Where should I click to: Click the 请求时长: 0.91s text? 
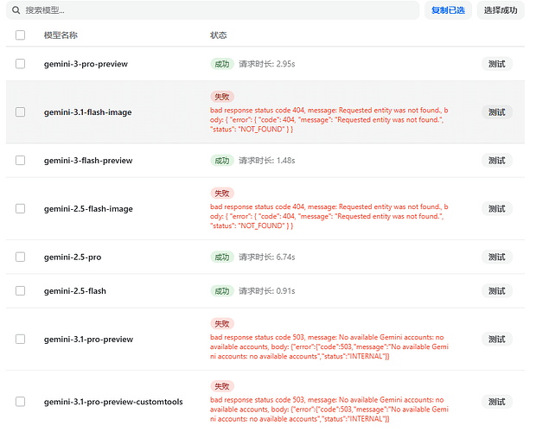(266, 291)
